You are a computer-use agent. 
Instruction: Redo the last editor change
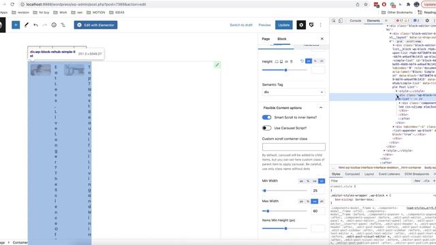pyautogui.click(x=45, y=25)
